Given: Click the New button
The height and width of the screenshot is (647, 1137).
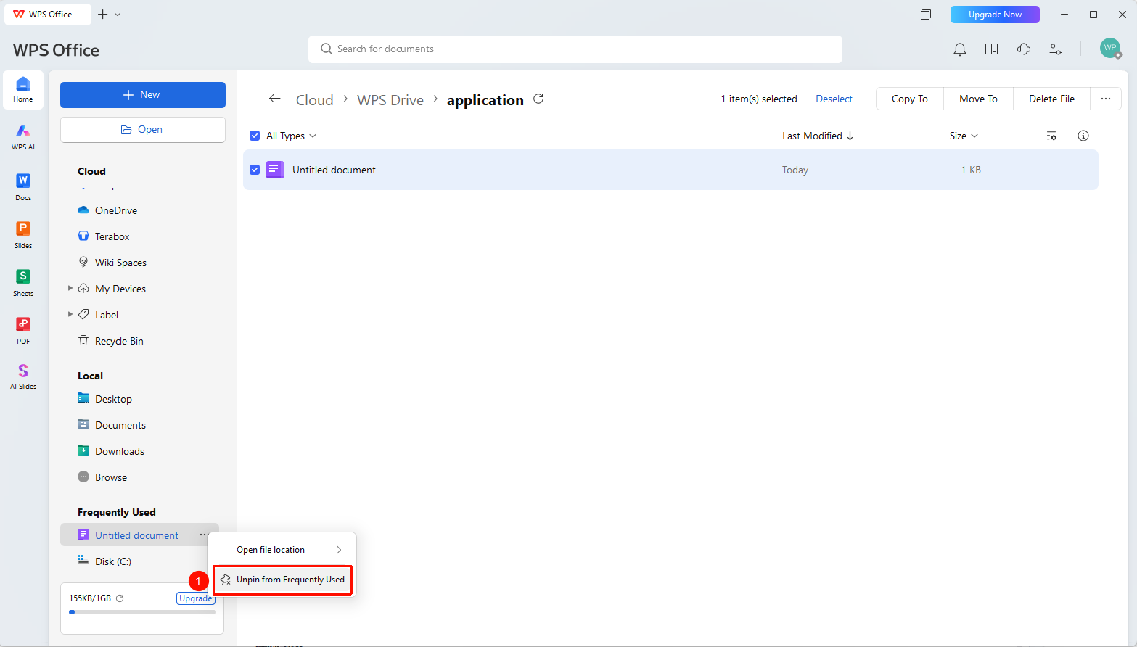Looking at the screenshot, I should (x=143, y=95).
